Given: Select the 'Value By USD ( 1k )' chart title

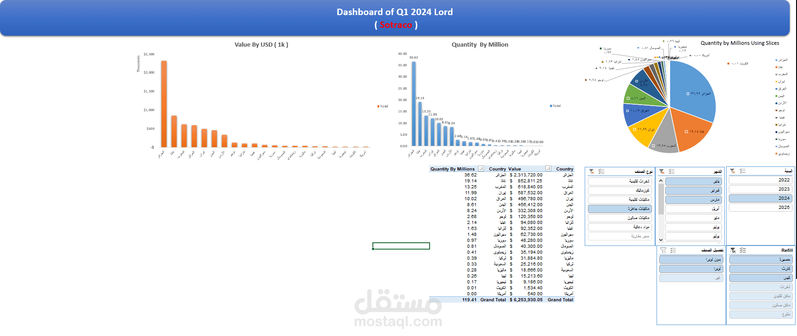Looking at the screenshot, I should pos(261,45).
